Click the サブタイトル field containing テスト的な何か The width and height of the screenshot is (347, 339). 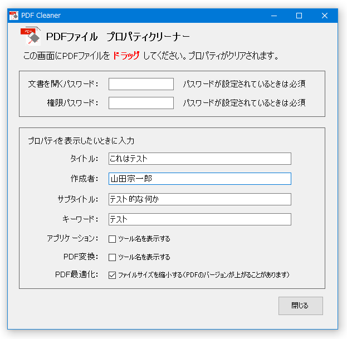point(200,199)
